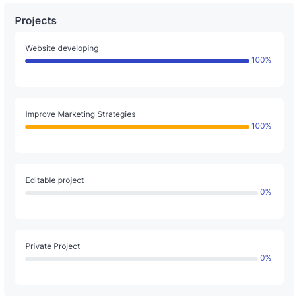The width and height of the screenshot is (295, 299).
Task: Select the Improve Marketing Strategies card's blank area
Action: point(149,141)
